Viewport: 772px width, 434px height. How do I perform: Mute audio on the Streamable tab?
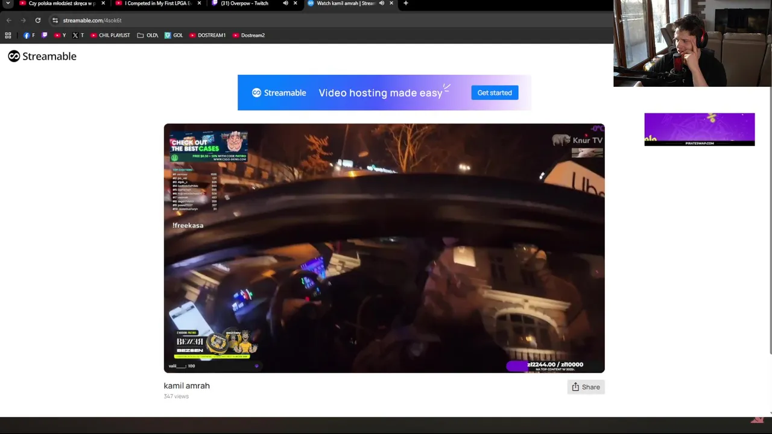381,4
